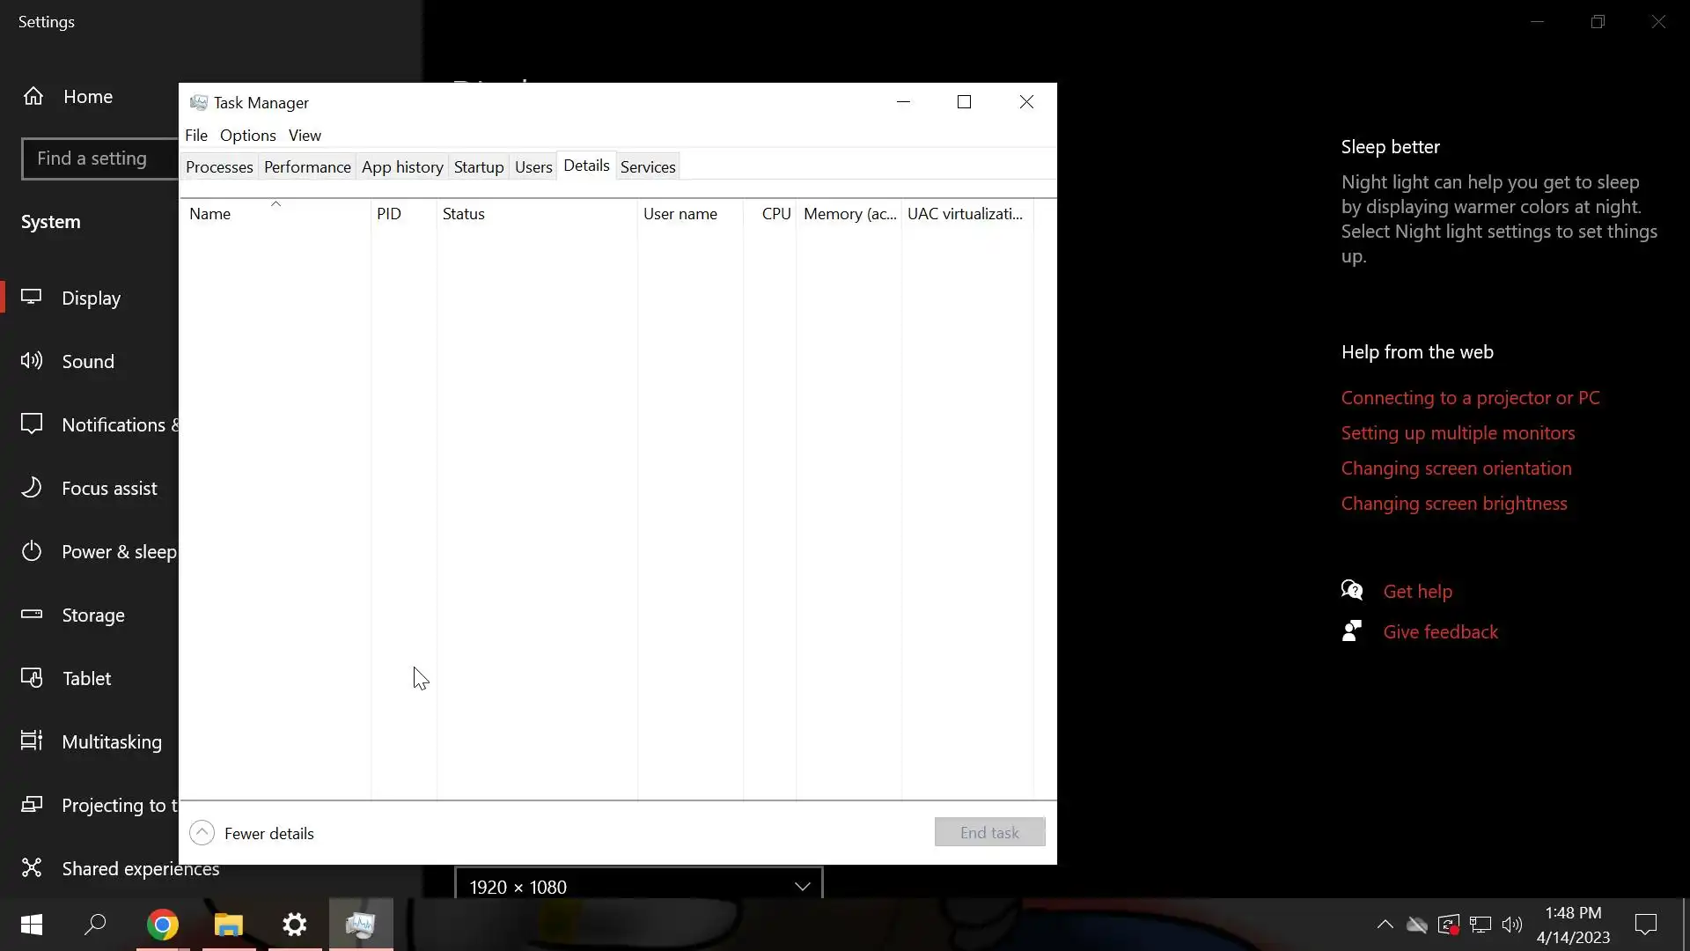Screen dimensions: 1690x951
Task: Open Chrome from the taskbar
Action: 163,925
